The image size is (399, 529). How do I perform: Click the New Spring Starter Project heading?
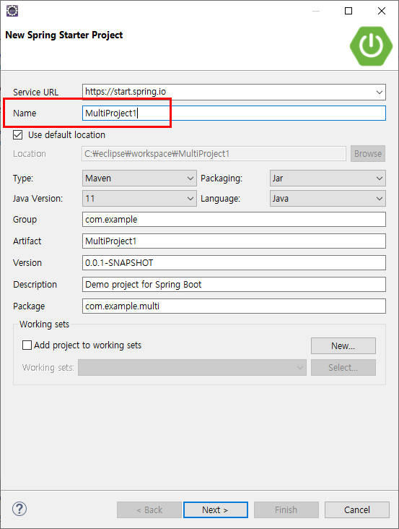64,35
